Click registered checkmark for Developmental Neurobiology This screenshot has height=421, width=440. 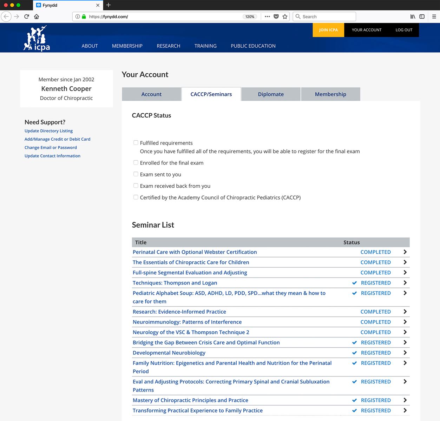pos(354,353)
